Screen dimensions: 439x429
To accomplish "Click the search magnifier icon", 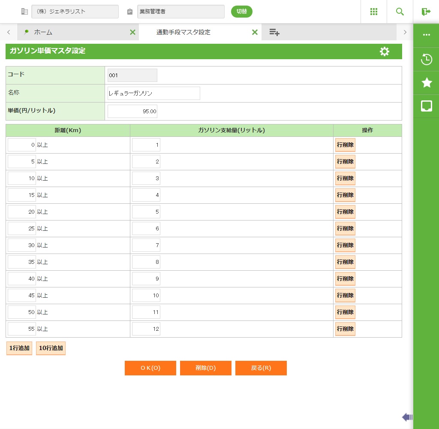I will click(400, 12).
